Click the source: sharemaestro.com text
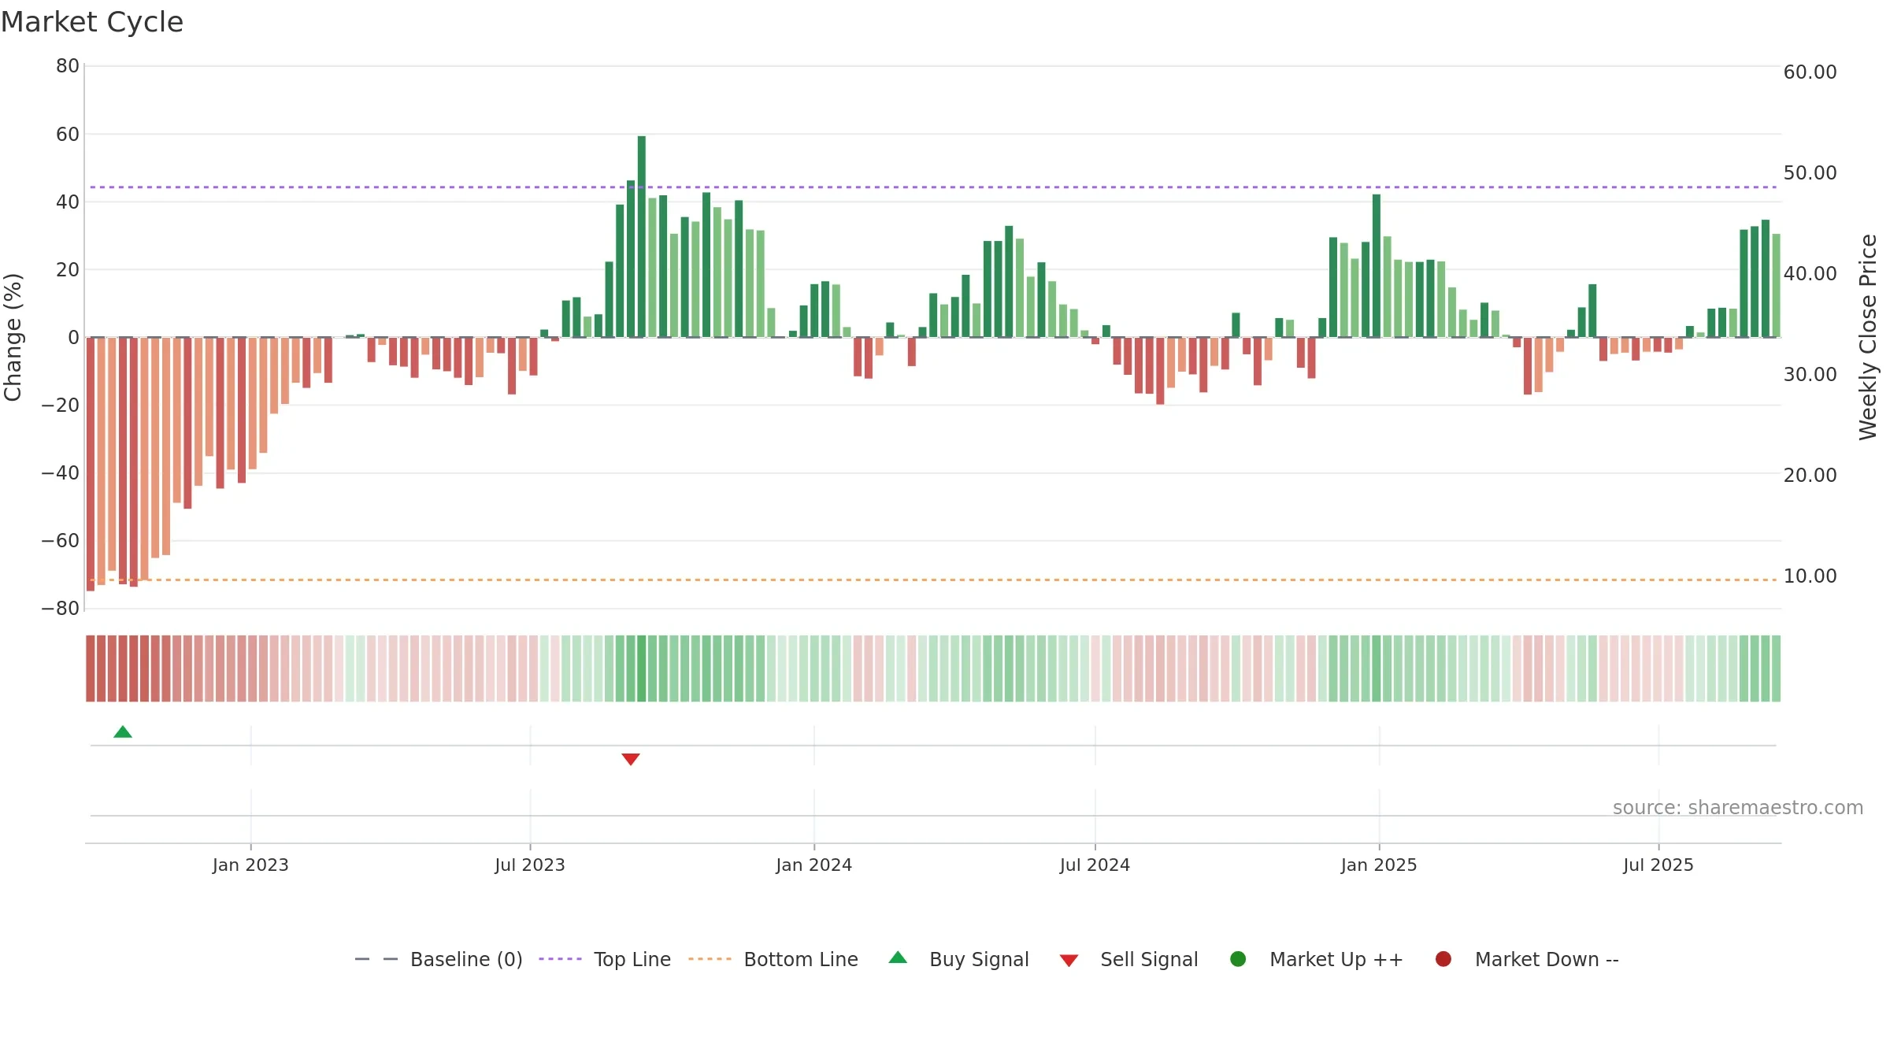1890x1063 pixels. 1738,808
